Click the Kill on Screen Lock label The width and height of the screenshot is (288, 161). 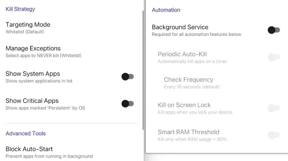pyautogui.click(x=184, y=105)
